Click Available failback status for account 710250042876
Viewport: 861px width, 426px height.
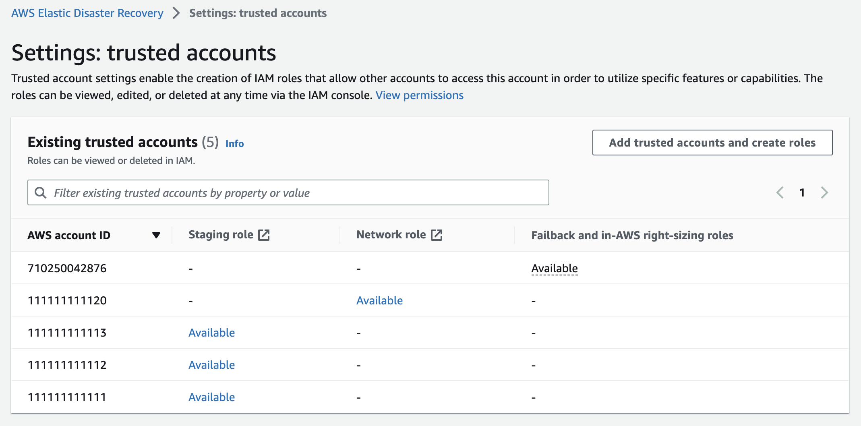[x=555, y=268]
